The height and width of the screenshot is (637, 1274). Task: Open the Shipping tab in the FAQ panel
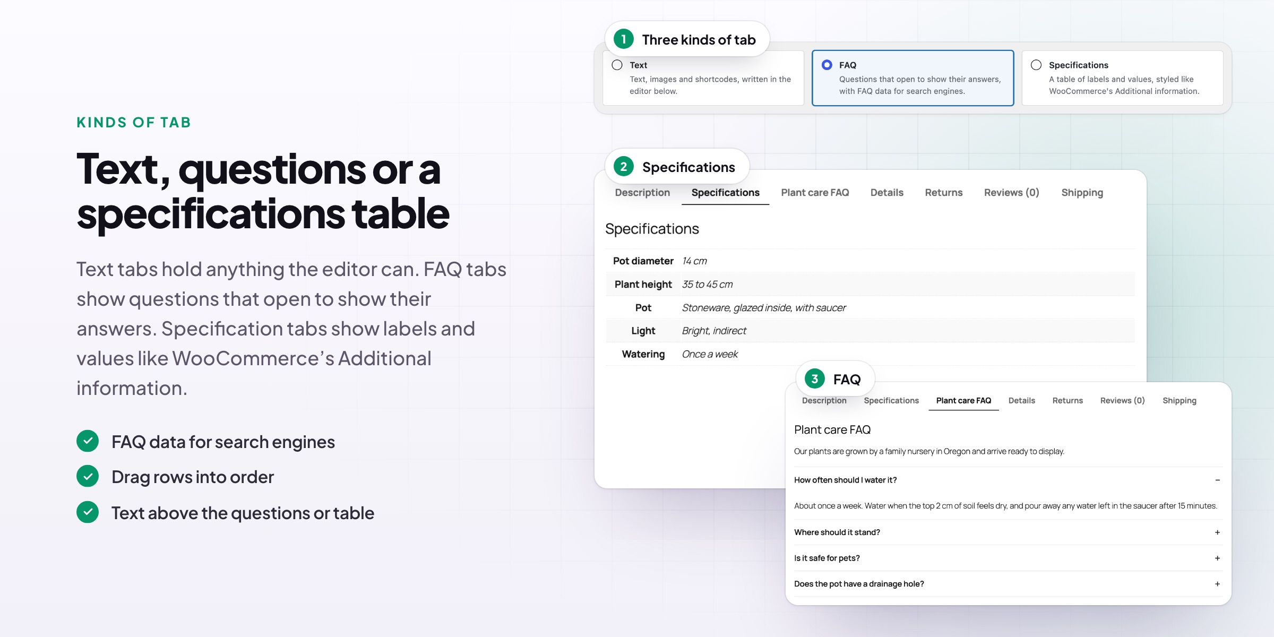[x=1179, y=401]
